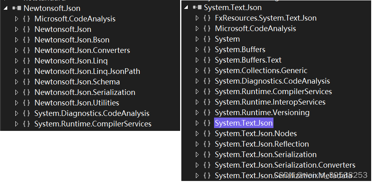This screenshot has width=374, height=183.
Task: Click namespace icon beside System.Runtime.InteropServices
Action: pos(207,102)
